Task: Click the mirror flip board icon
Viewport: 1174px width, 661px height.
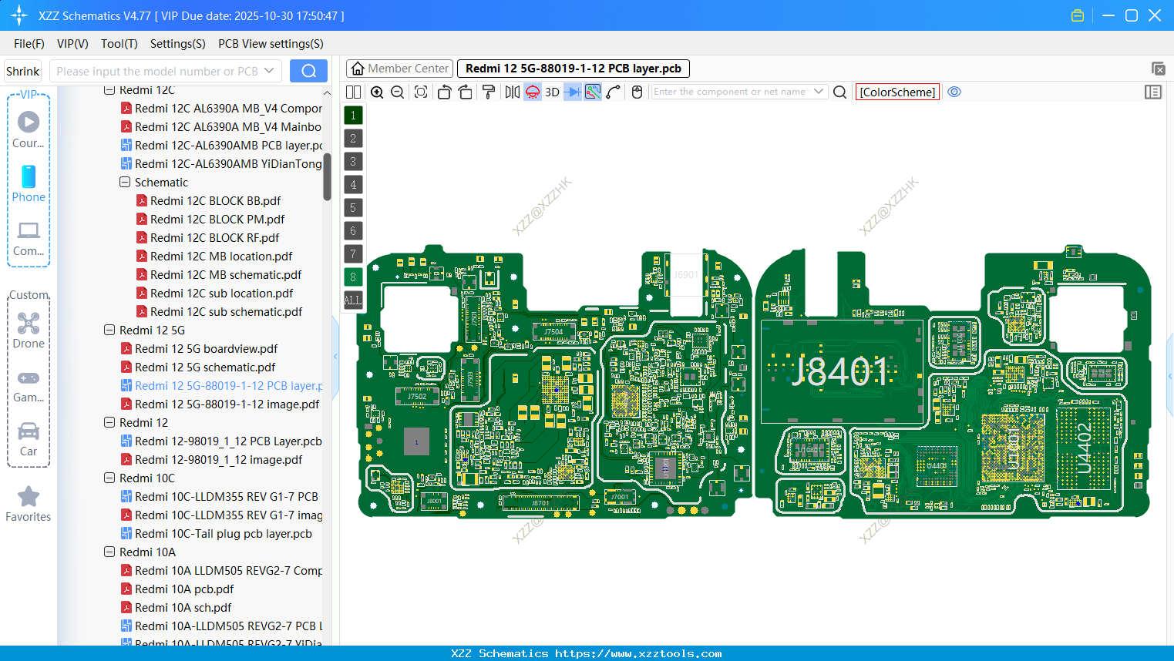Action: click(512, 92)
